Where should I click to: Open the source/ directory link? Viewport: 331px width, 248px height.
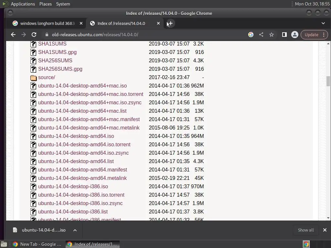tap(47, 77)
